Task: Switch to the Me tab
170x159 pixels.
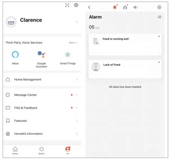Action: [x=68, y=151]
